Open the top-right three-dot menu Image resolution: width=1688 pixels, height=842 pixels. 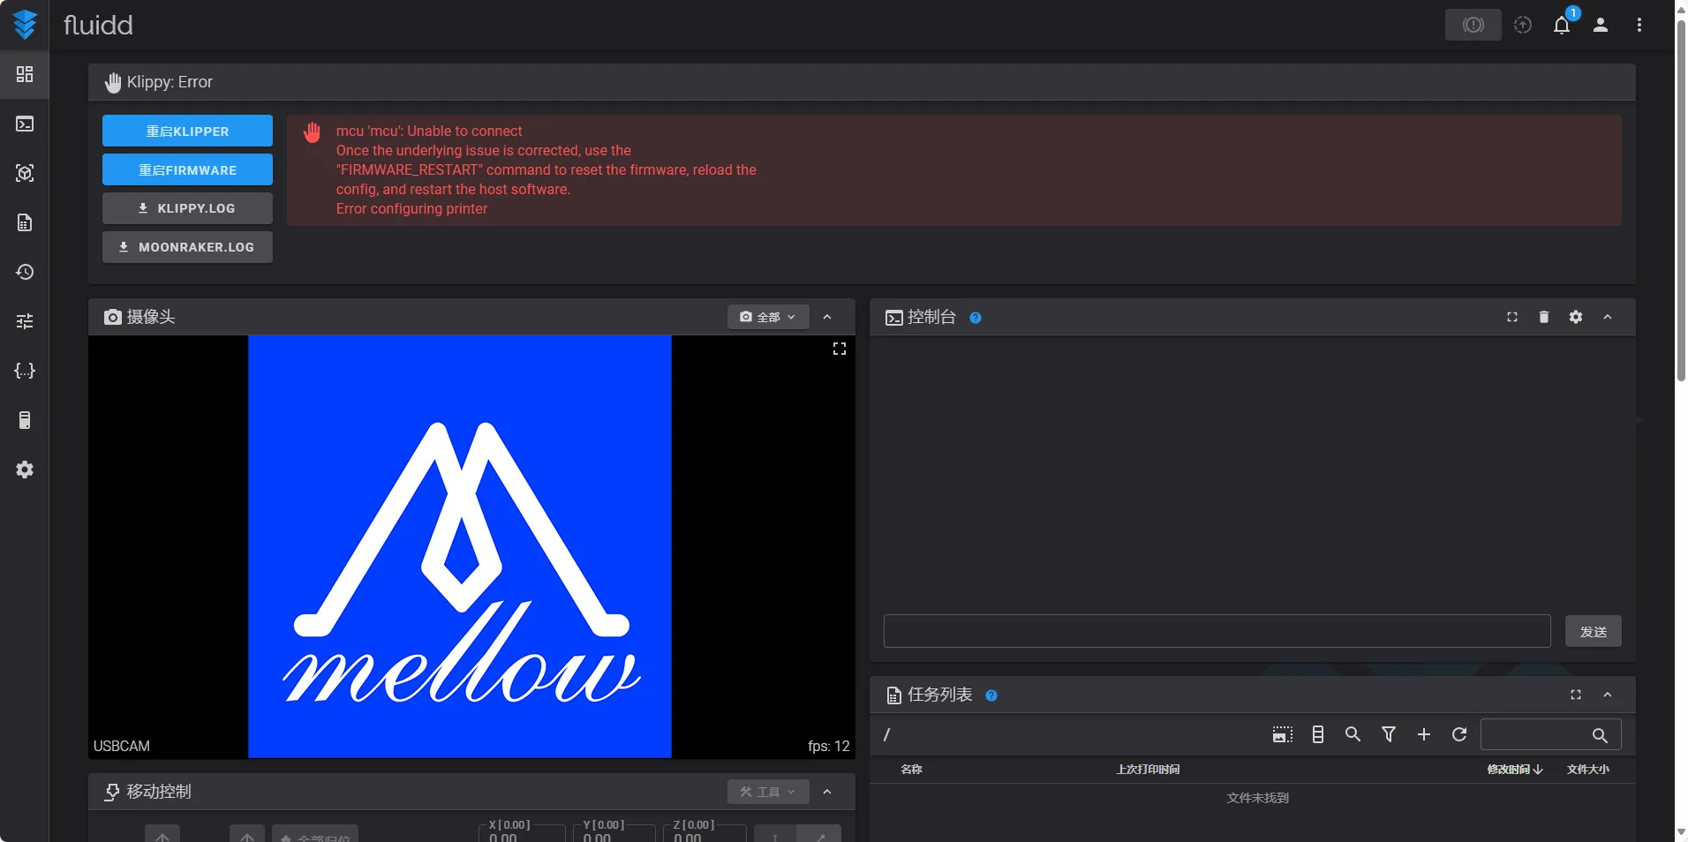pos(1639,25)
